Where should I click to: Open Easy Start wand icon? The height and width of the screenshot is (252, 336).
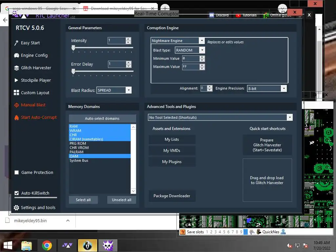[x=16, y=43]
